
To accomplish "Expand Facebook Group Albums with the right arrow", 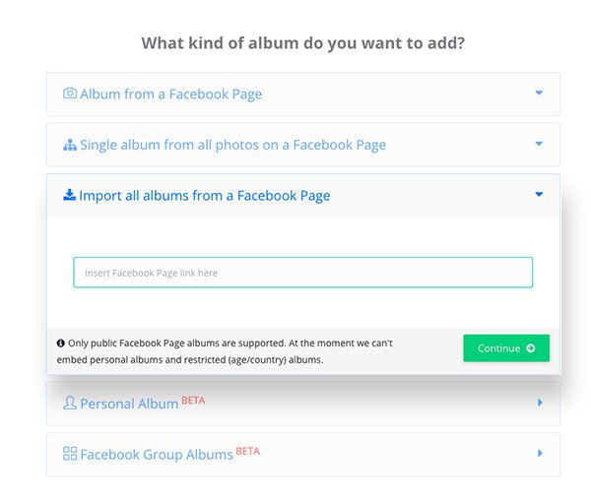I will click(540, 453).
